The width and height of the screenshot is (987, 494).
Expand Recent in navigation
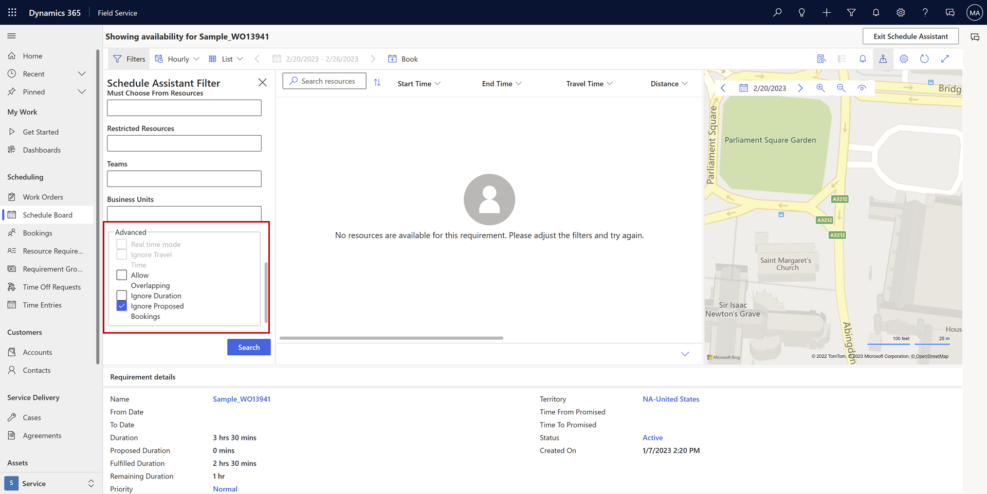pyautogui.click(x=82, y=74)
